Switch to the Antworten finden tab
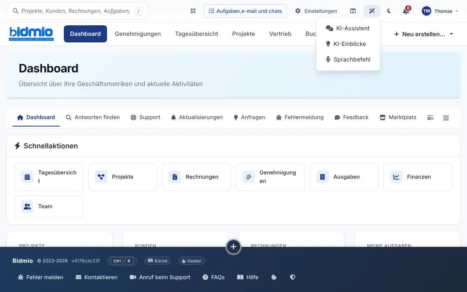This screenshot has height=292, width=467. pos(93,118)
